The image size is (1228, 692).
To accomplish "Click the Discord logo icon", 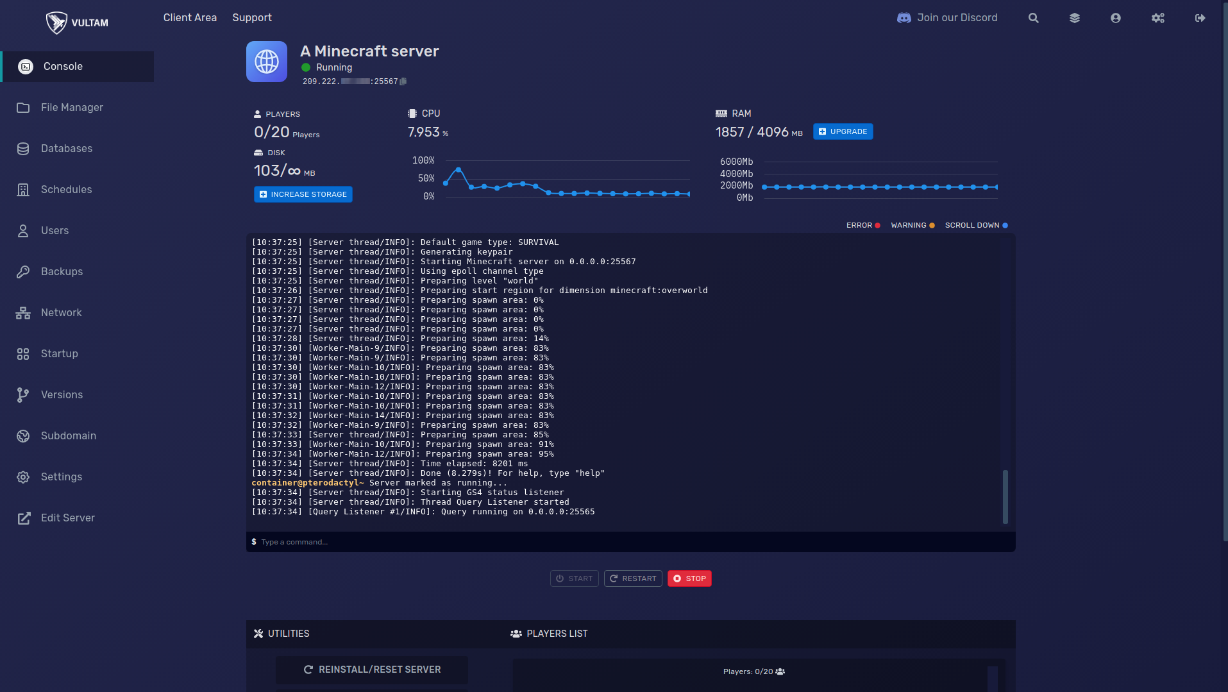I will coord(904,18).
